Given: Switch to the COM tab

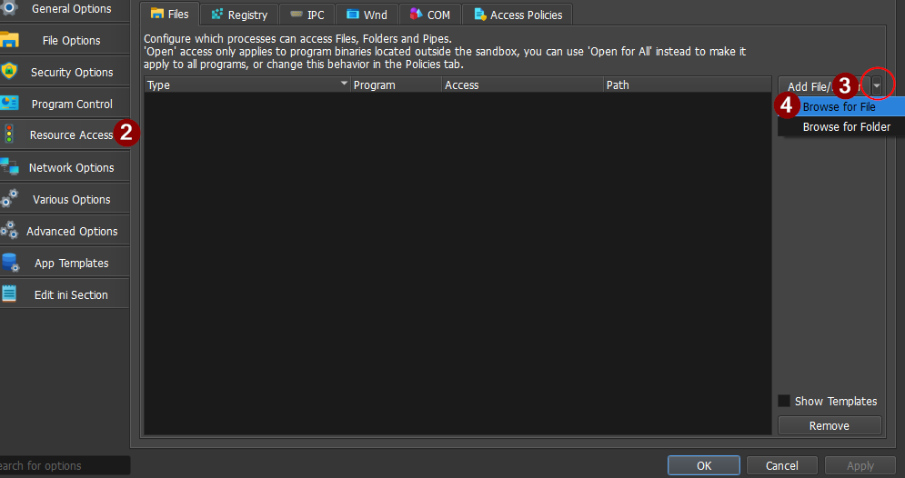Looking at the screenshot, I should coord(430,15).
